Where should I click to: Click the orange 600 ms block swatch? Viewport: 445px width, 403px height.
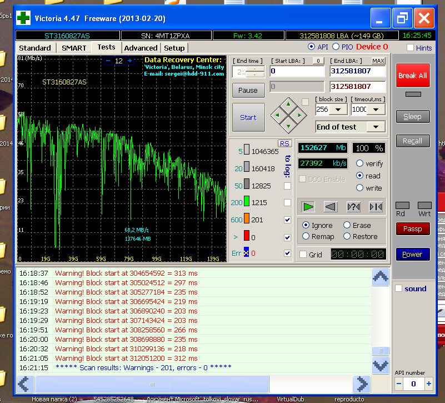pos(247,218)
